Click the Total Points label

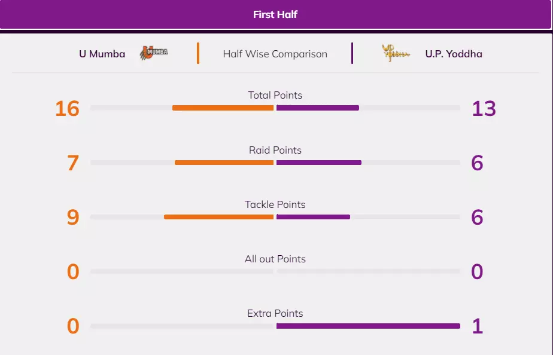pyautogui.click(x=275, y=95)
